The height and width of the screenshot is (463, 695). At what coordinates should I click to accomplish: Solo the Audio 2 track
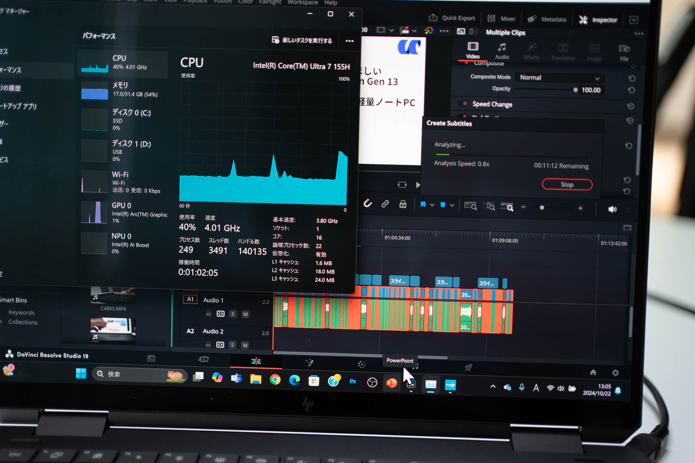coord(233,345)
